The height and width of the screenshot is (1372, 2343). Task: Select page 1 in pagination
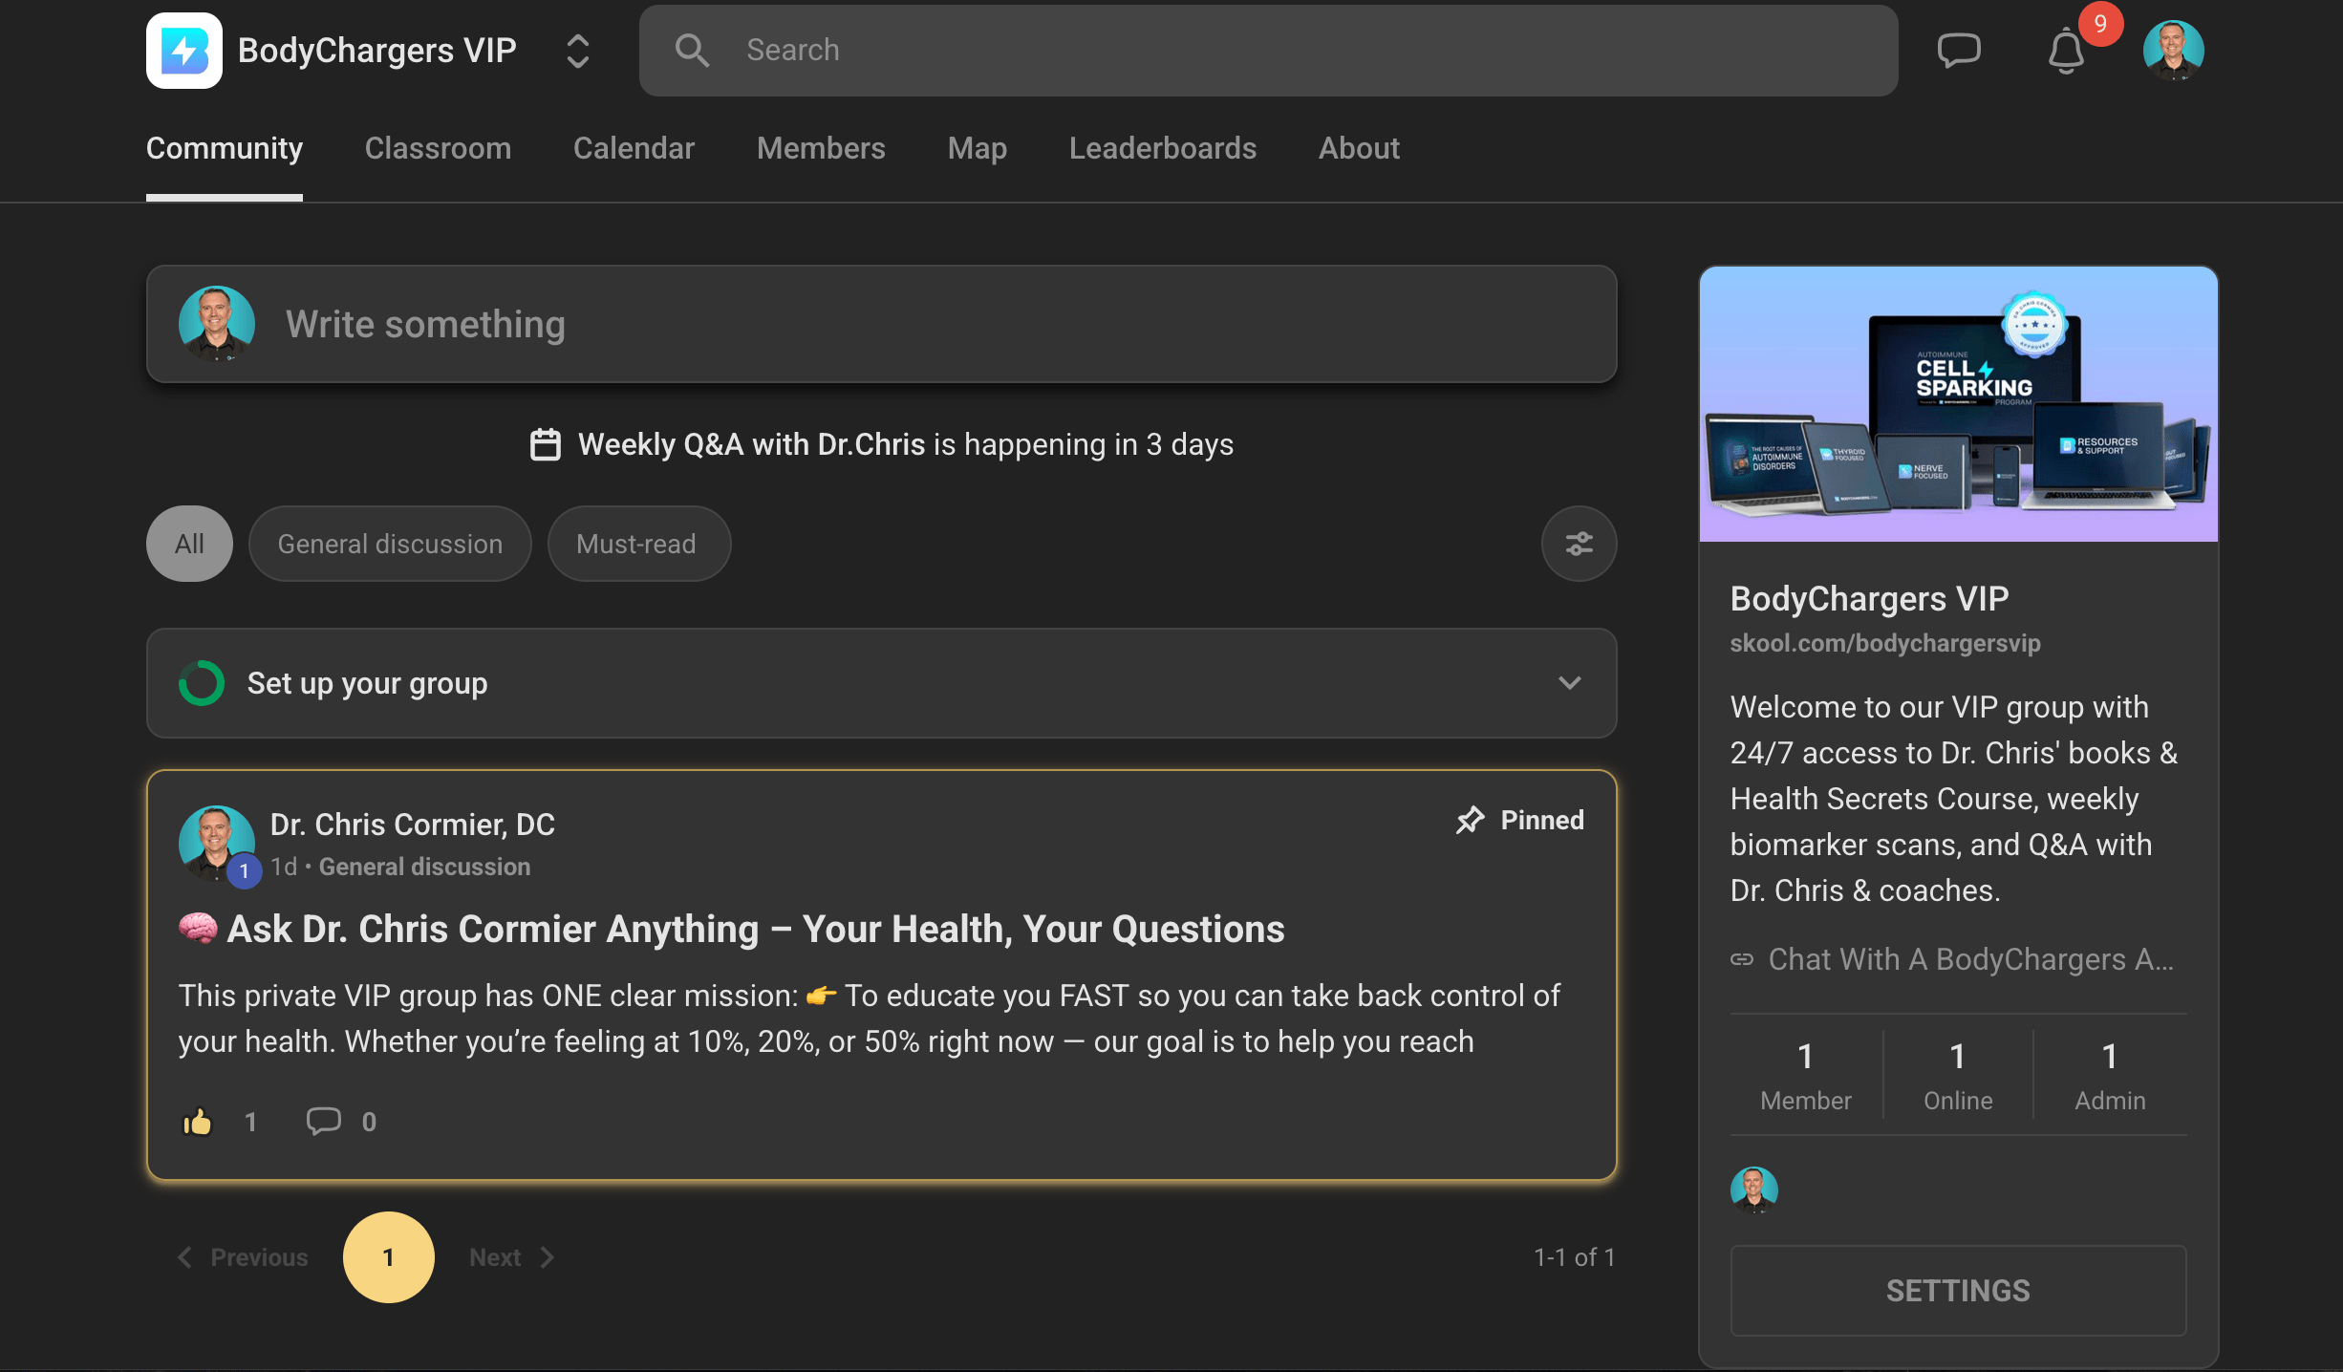point(388,1257)
